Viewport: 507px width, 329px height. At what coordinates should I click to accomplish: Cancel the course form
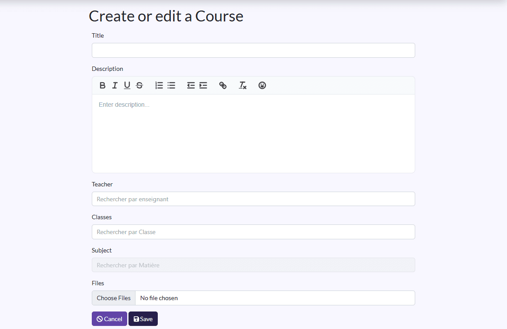(x=109, y=319)
